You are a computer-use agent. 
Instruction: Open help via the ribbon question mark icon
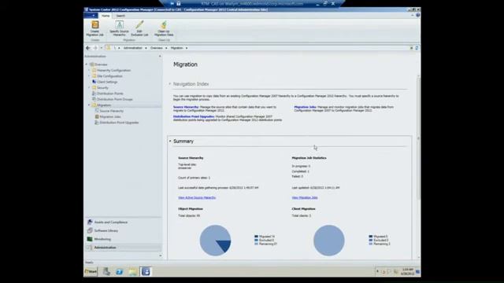click(418, 15)
